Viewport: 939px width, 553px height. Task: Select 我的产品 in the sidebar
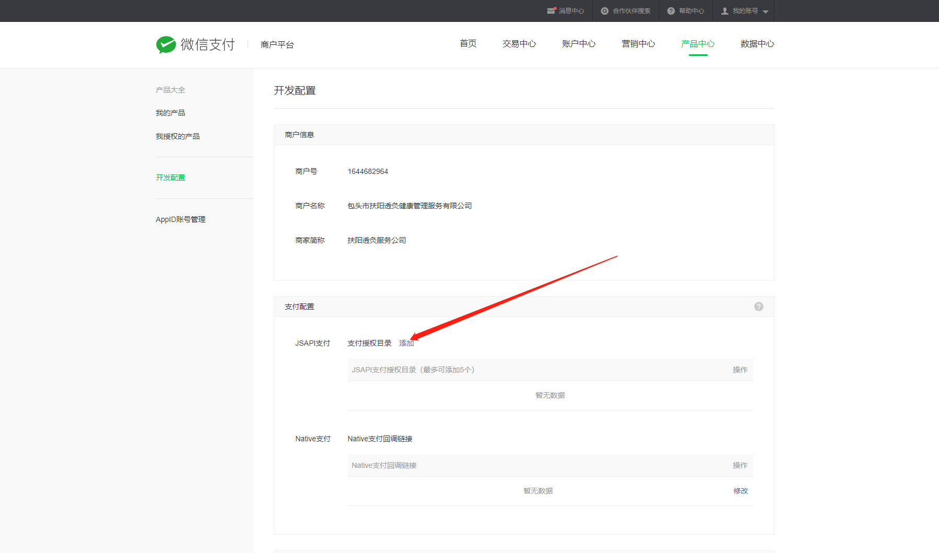pos(170,113)
